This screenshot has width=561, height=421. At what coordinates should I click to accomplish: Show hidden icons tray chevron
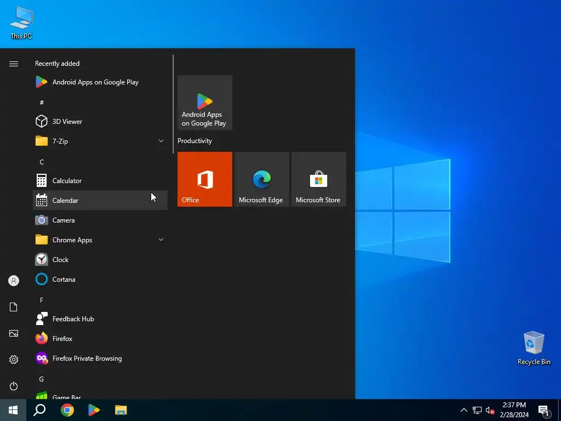[x=463, y=410]
